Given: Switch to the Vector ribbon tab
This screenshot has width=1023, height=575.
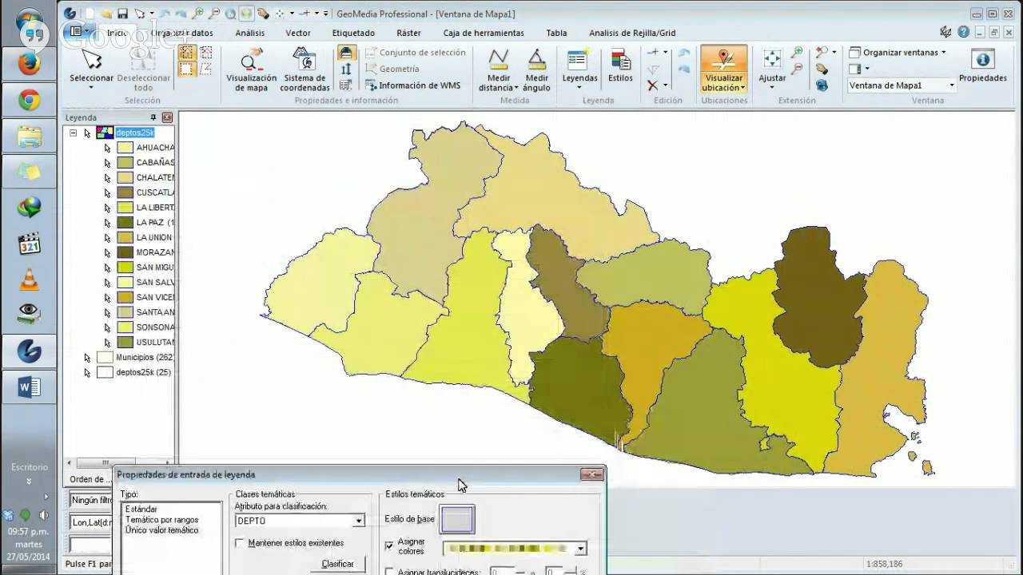Looking at the screenshot, I should pos(298,33).
